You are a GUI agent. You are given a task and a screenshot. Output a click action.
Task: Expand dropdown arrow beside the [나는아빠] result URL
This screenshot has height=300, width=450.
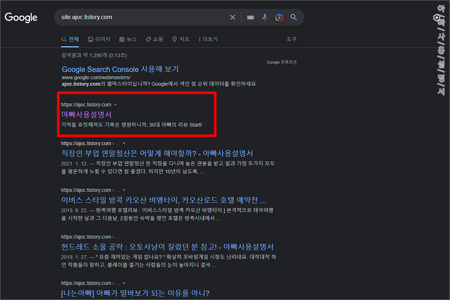[x=124, y=283]
